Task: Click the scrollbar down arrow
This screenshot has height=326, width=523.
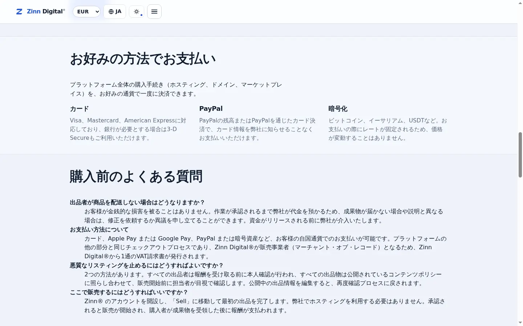Action: point(520,323)
